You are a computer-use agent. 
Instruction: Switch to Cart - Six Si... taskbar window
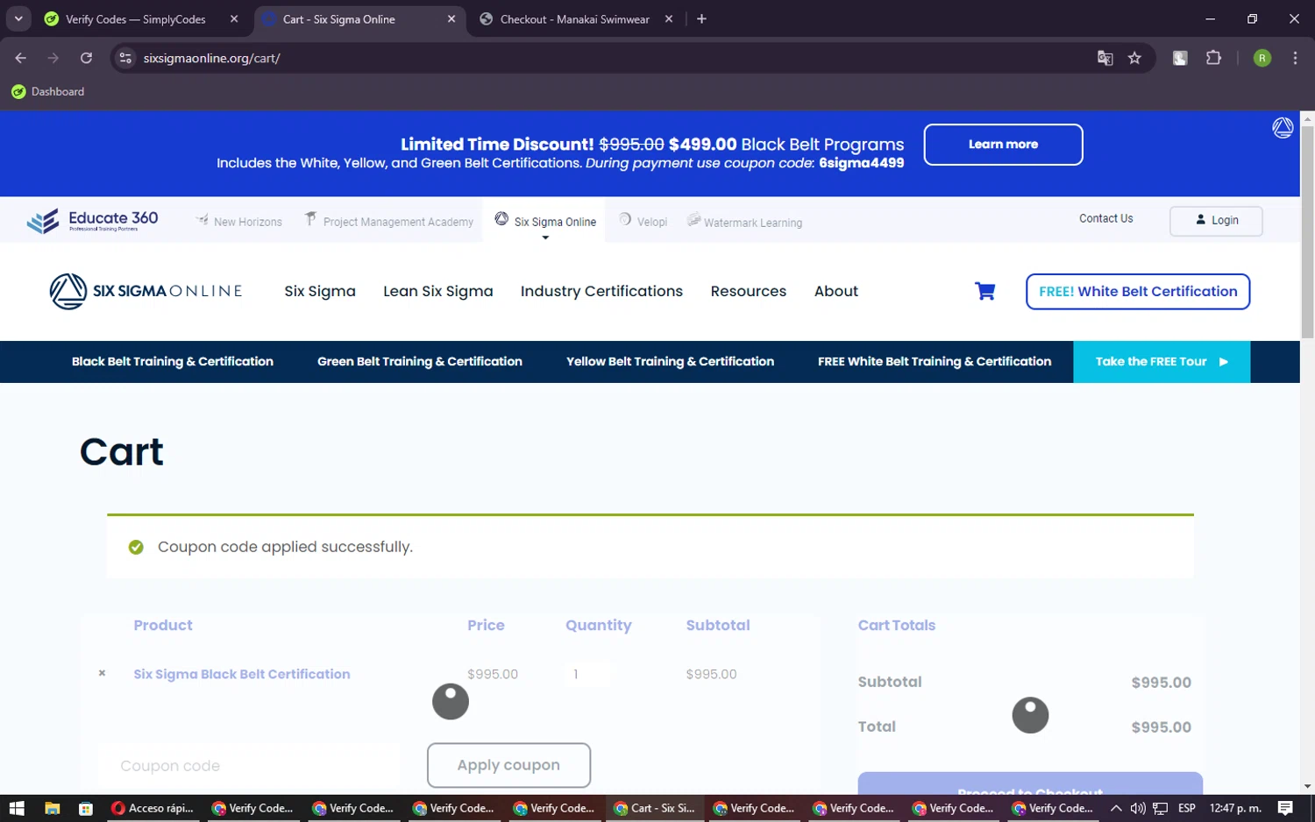pos(656,808)
